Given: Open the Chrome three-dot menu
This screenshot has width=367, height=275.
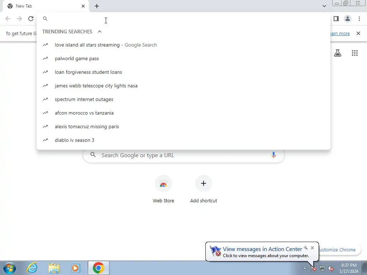Looking at the screenshot, I should pos(359,19).
